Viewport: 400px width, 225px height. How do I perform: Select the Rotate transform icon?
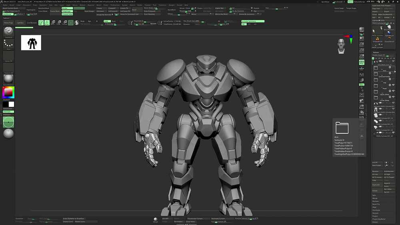point(65,23)
